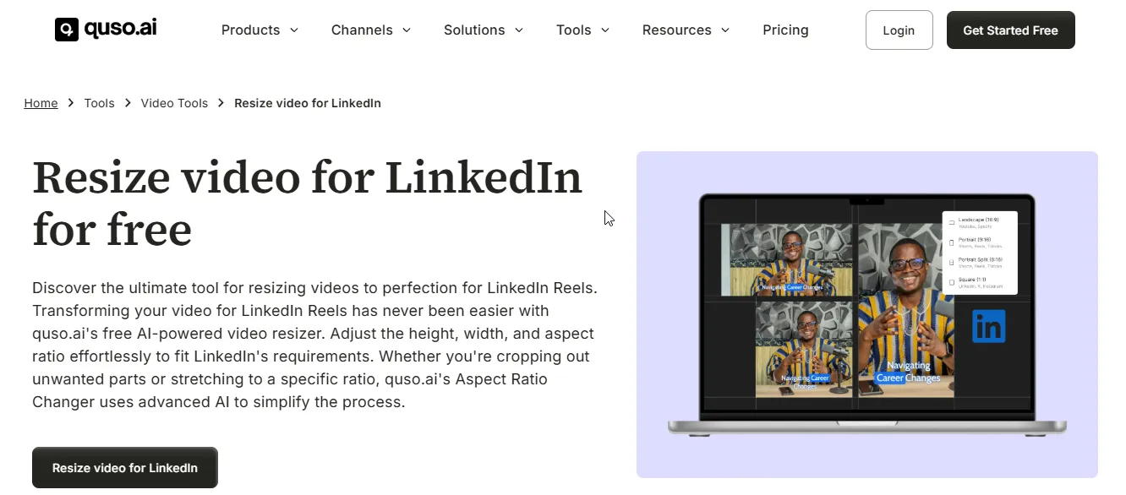Expand the Resources chevron arrow
Image resolution: width=1126 pixels, height=495 pixels.
pos(725,30)
